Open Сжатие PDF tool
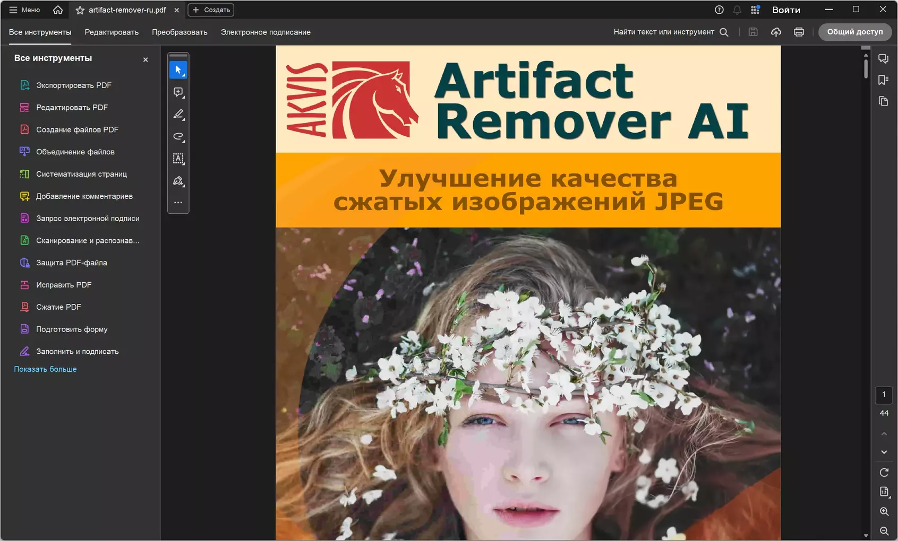Screen dimensions: 898x541 point(58,307)
